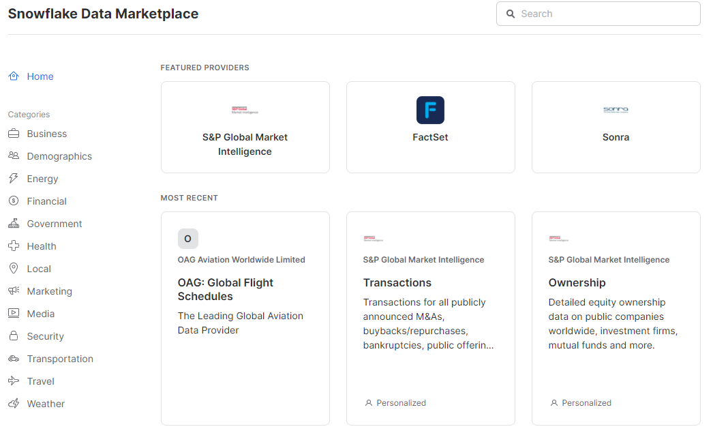Open the Sonra provider name
The image size is (728, 429).
coord(616,137)
